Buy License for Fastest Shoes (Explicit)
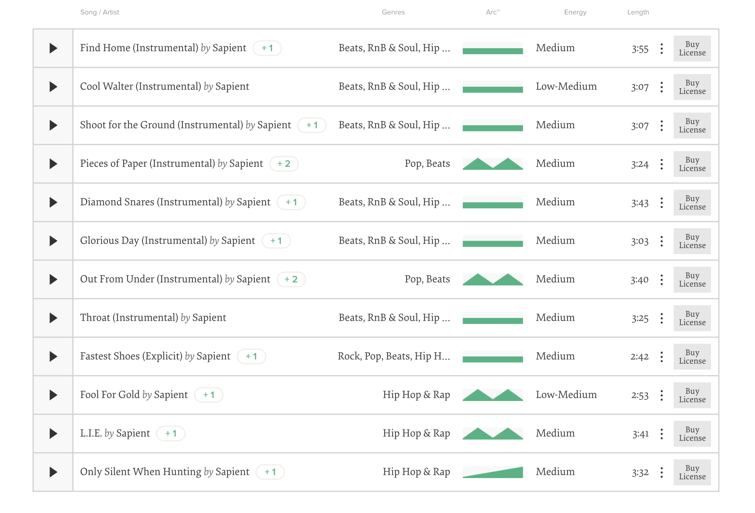The height and width of the screenshot is (513, 755). coord(692,357)
